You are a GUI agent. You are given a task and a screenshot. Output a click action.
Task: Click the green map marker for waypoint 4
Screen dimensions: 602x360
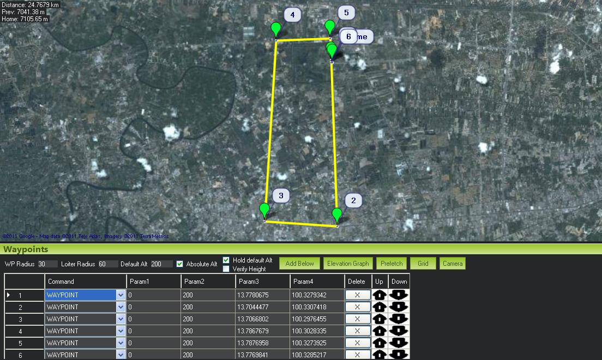pyautogui.click(x=276, y=29)
